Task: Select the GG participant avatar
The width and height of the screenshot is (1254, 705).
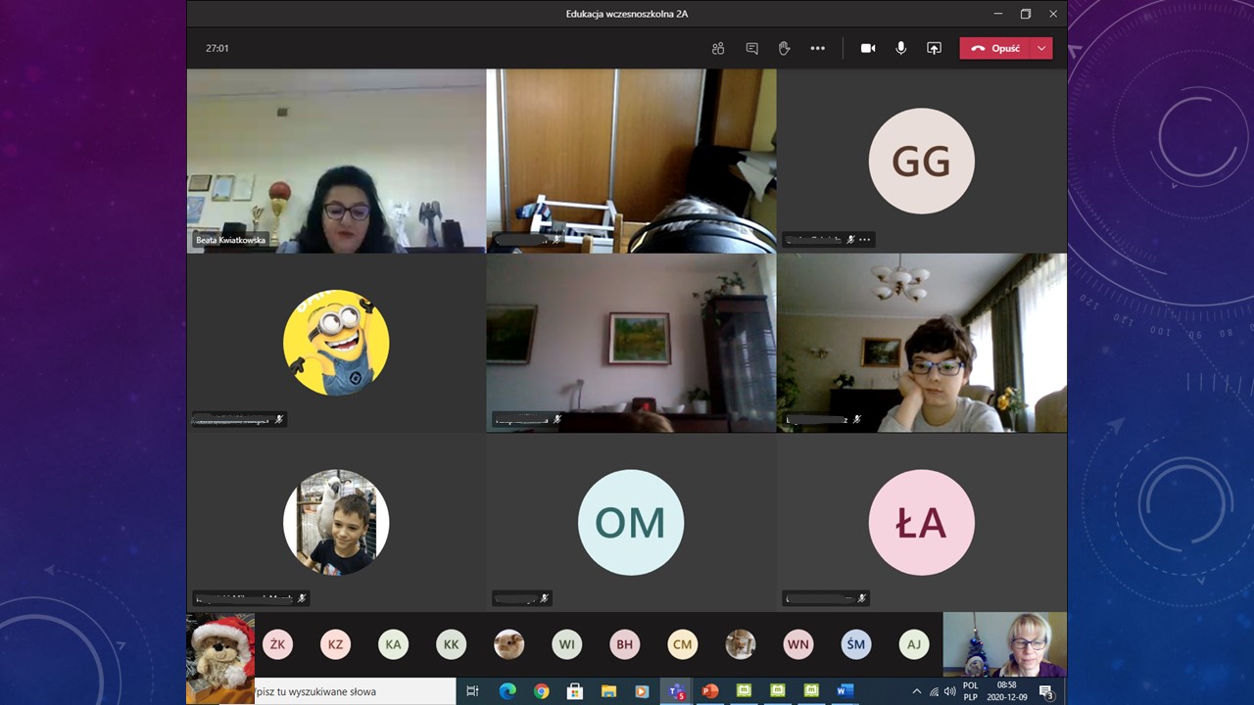Action: coord(921,161)
